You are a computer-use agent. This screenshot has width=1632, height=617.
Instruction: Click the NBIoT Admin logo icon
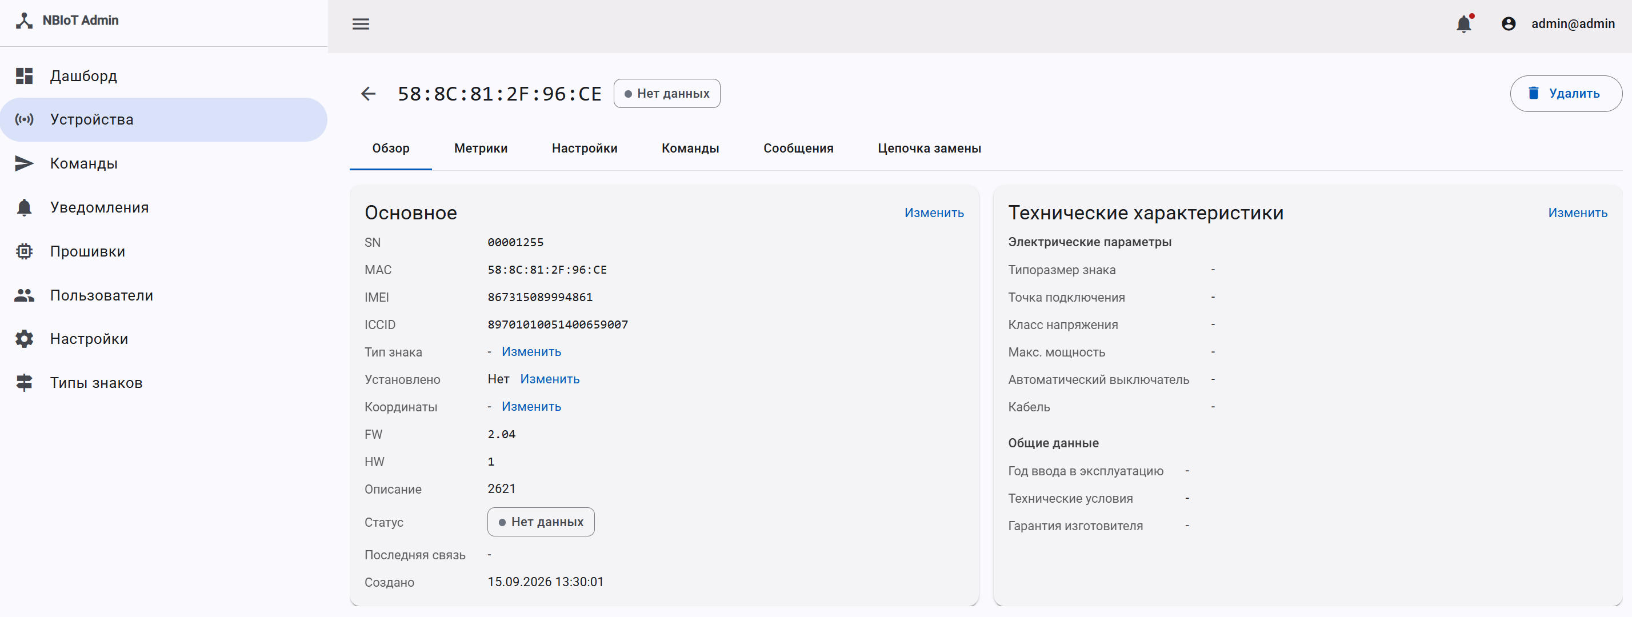point(24,20)
